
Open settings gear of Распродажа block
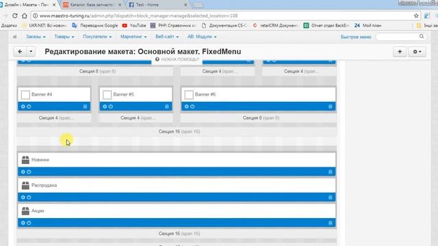pyautogui.click(x=23, y=197)
